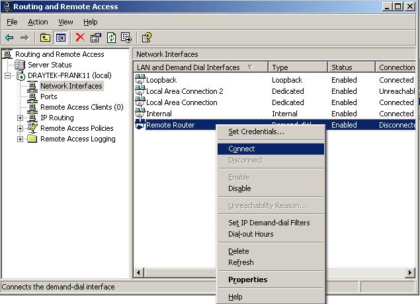Choose Set IP Demand-dial Filters
Screen dimensions: 420x304
coord(271,223)
